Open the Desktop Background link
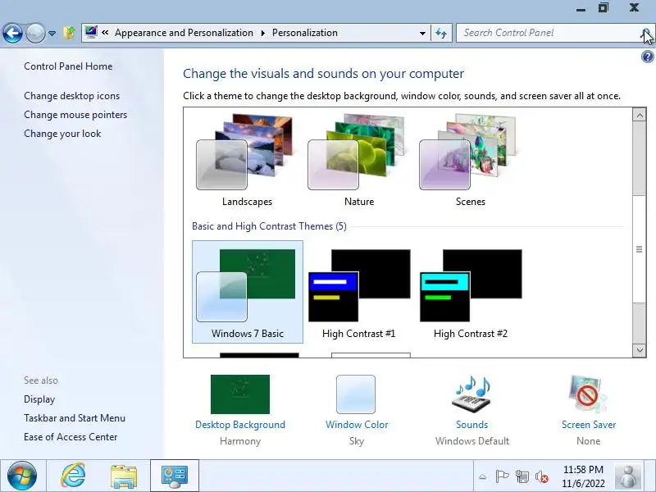This screenshot has height=492, width=656. 240,425
